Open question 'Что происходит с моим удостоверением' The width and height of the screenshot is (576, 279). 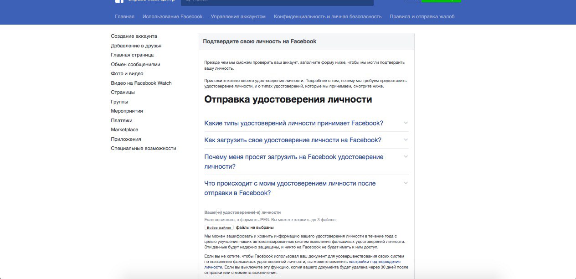[290, 188]
